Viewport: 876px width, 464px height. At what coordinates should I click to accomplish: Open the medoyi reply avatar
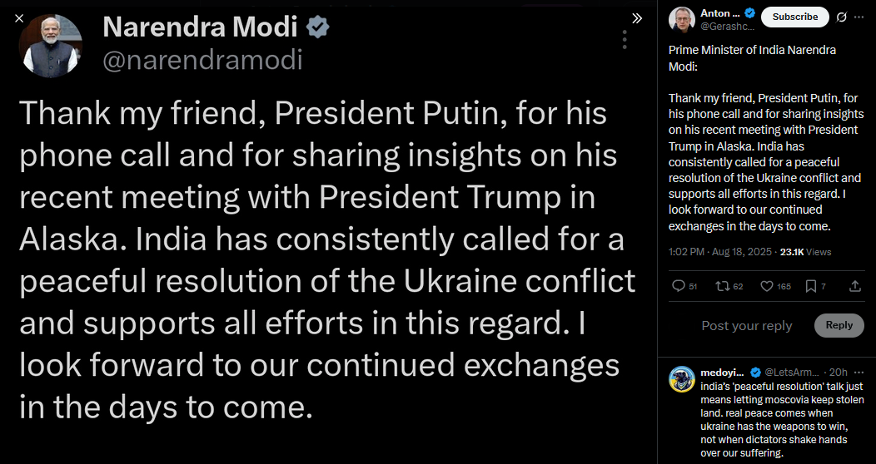click(682, 378)
